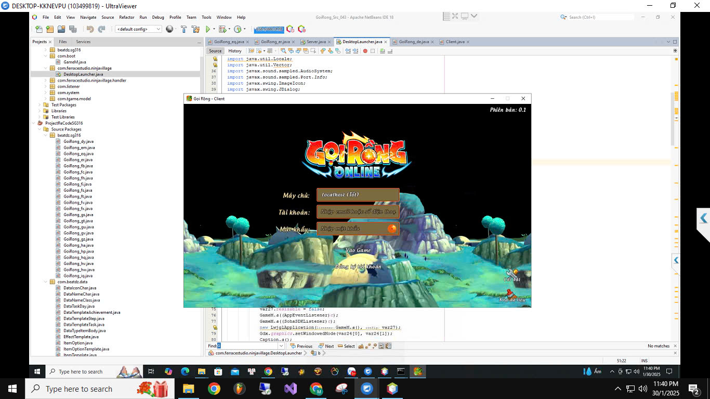This screenshot has height=399, width=710.
Task: Switch editor to Source view
Action: coord(215,51)
